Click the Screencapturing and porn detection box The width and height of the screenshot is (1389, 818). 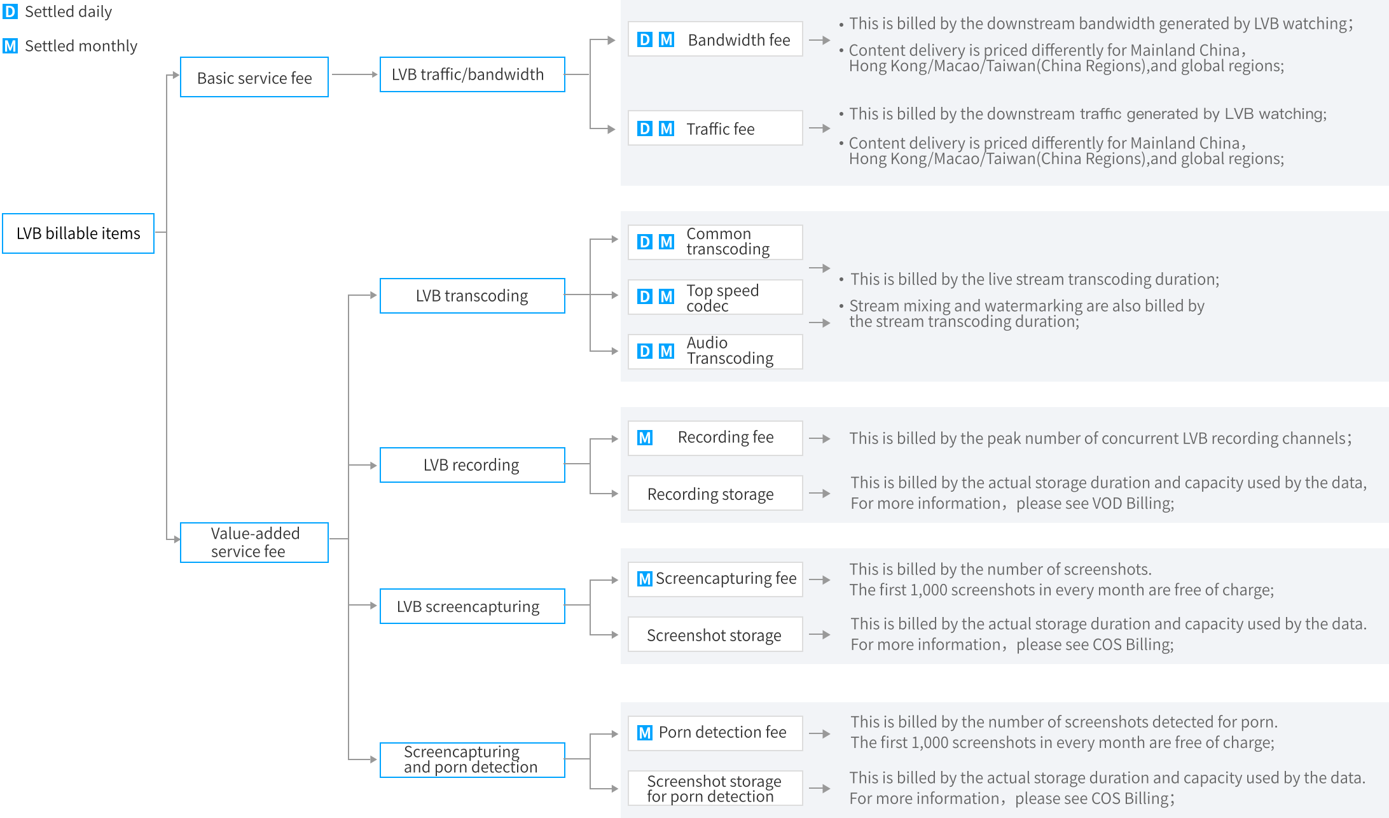(473, 760)
